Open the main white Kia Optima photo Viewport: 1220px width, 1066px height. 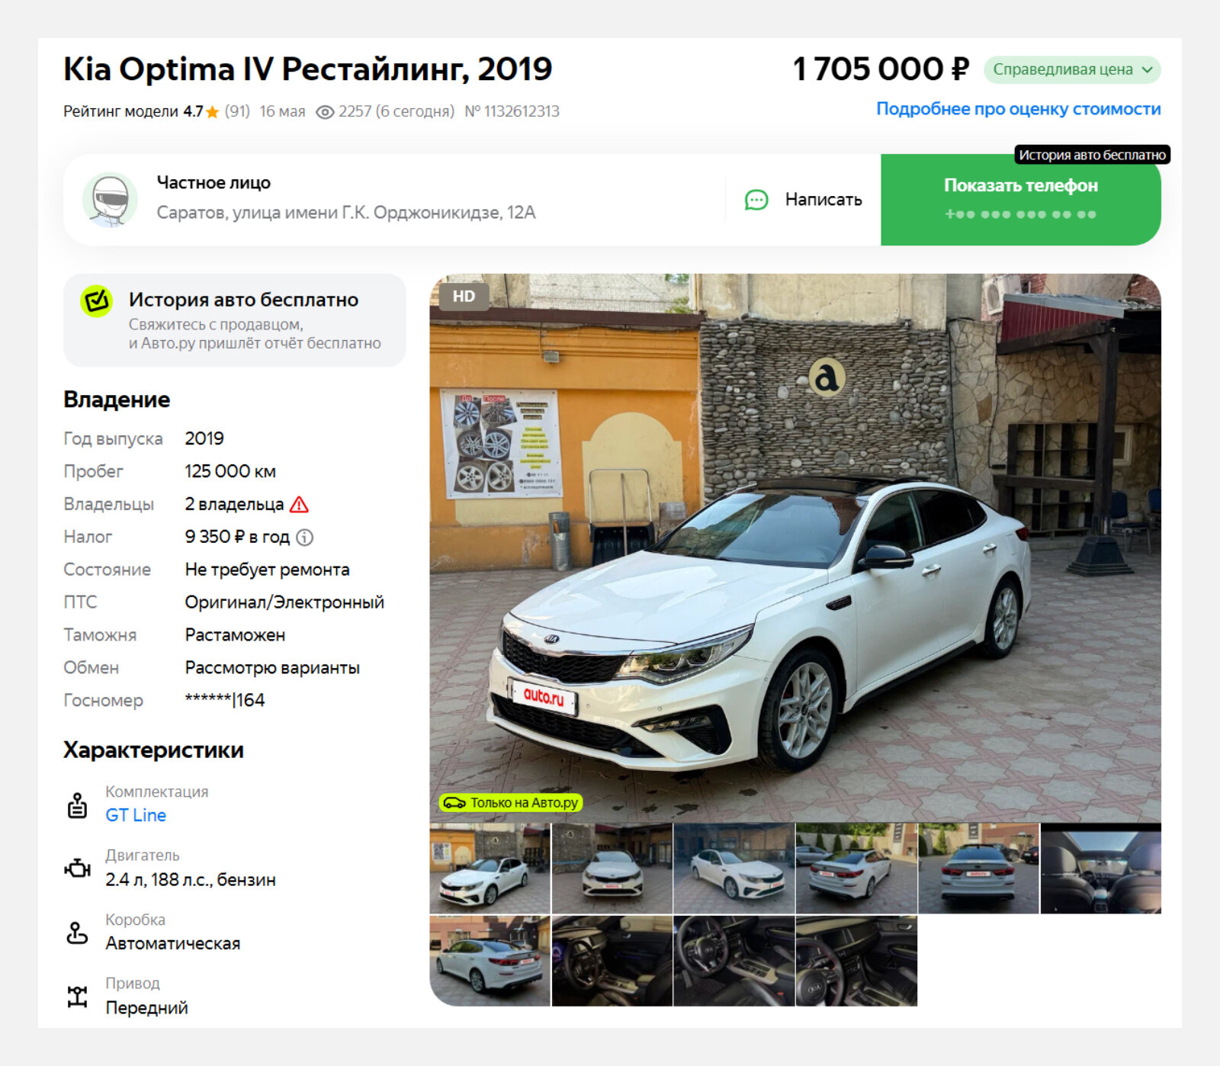coord(795,547)
